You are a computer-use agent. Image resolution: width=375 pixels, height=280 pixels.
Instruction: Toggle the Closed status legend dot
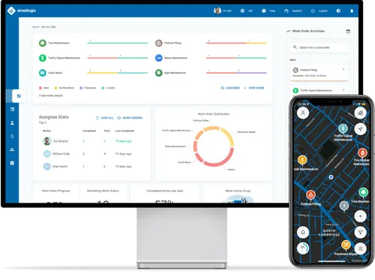tap(103, 88)
